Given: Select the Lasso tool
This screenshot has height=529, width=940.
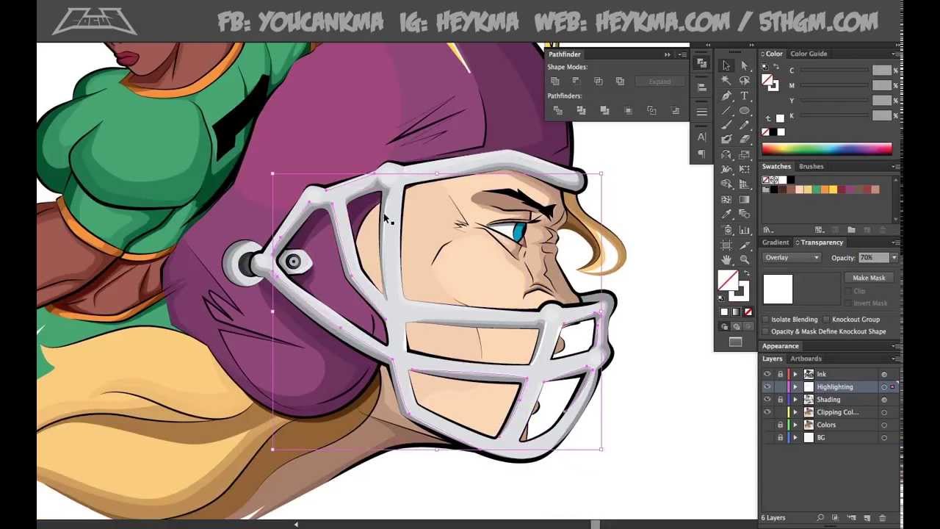Looking at the screenshot, I should [x=745, y=81].
